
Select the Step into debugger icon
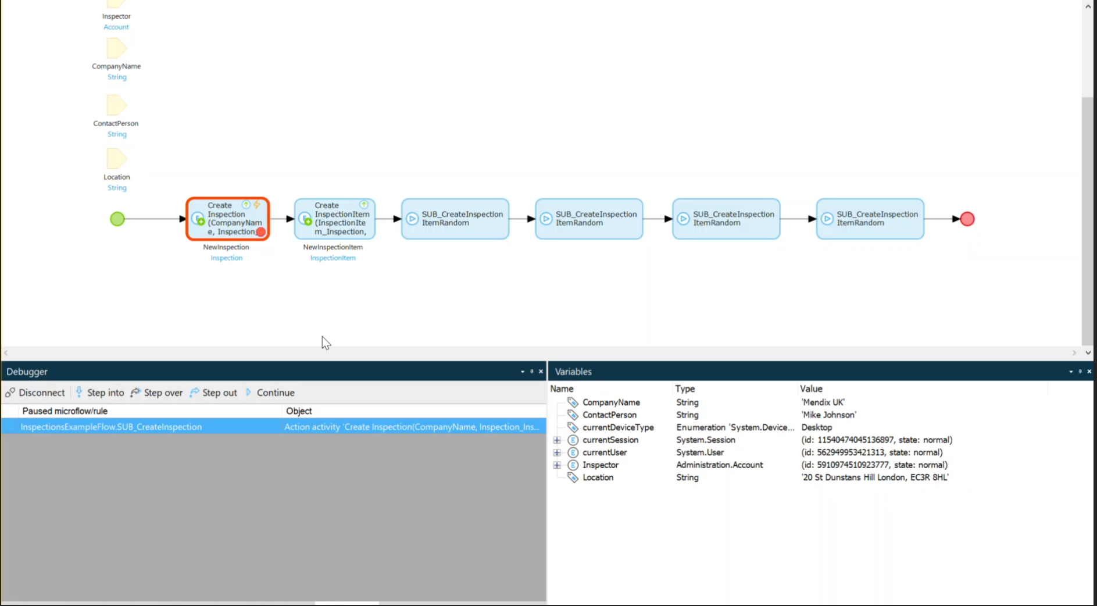pyautogui.click(x=78, y=393)
